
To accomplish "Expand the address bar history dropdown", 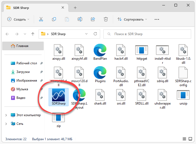I will [86, 34].
